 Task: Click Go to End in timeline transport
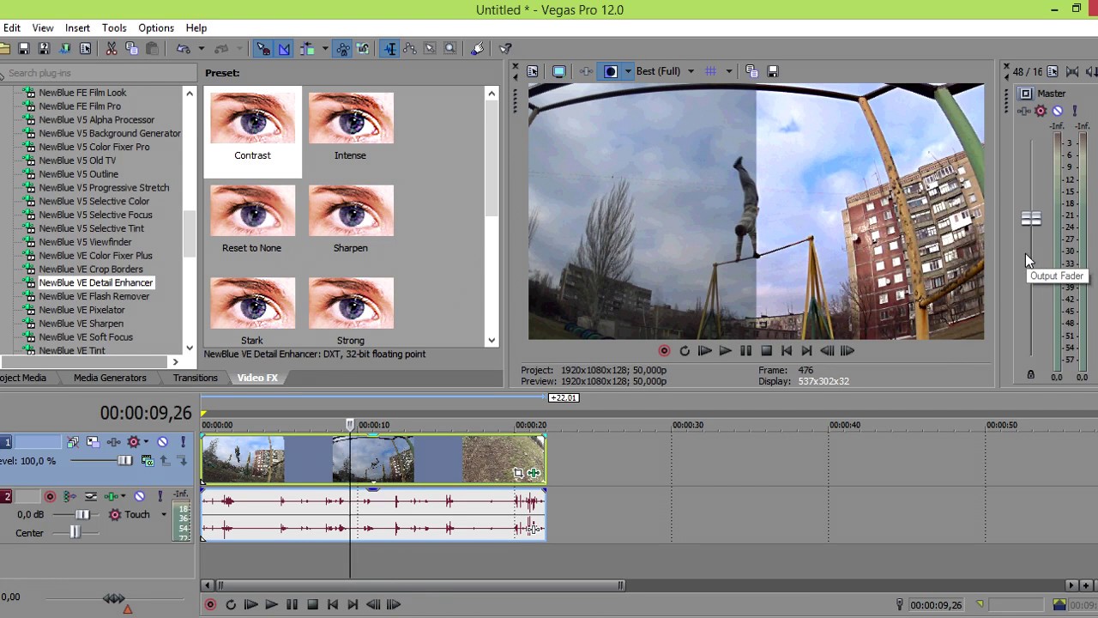click(x=353, y=604)
